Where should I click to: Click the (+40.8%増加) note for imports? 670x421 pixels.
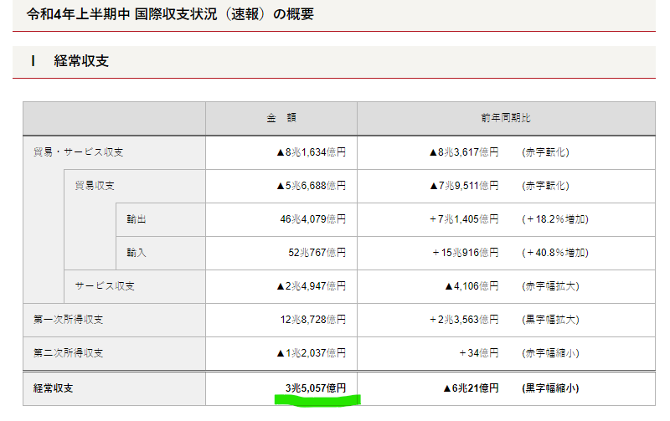pos(554,253)
